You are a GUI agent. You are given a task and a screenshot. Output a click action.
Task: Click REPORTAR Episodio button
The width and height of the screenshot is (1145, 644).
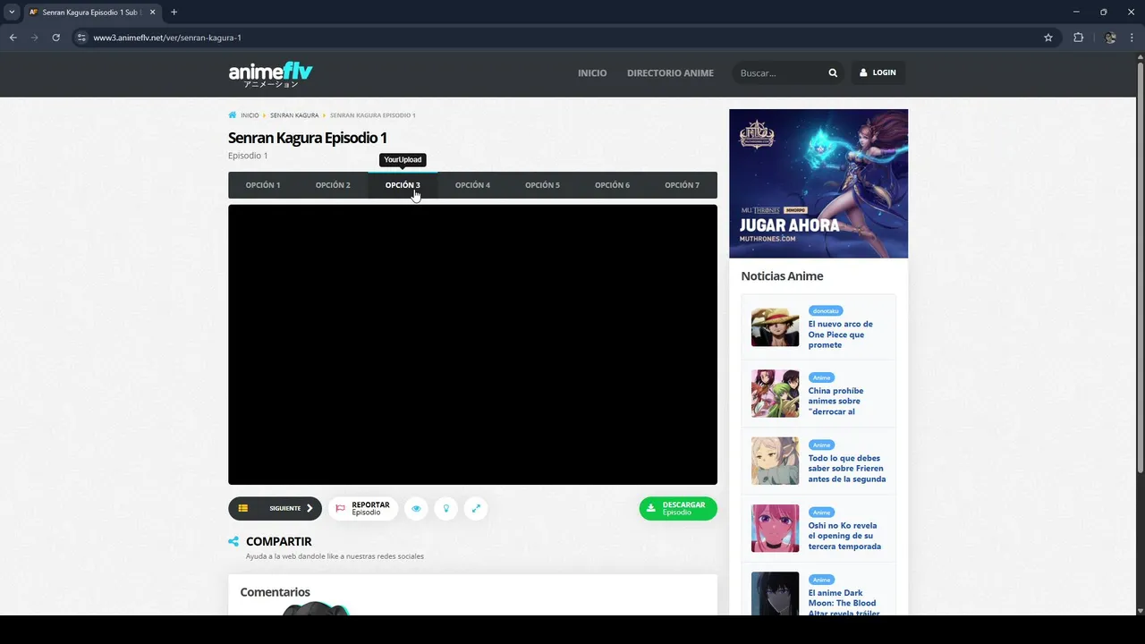point(363,508)
